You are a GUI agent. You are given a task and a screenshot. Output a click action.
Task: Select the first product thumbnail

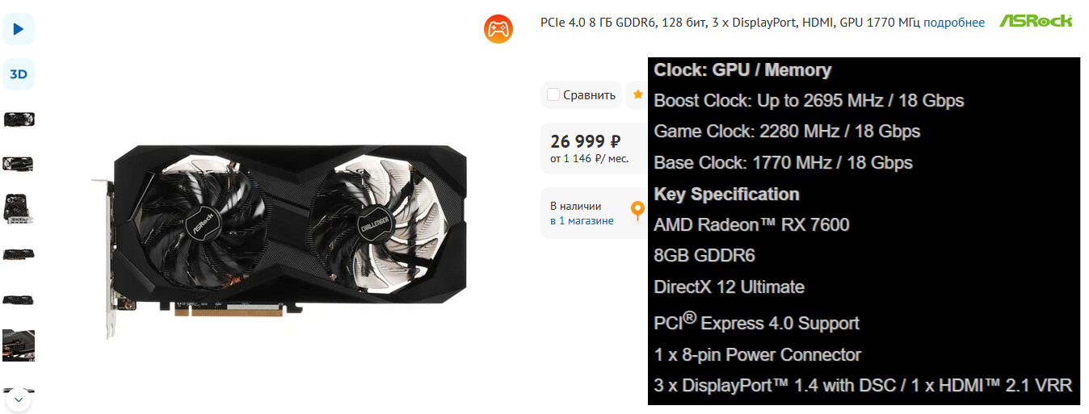(x=19, y=119)
